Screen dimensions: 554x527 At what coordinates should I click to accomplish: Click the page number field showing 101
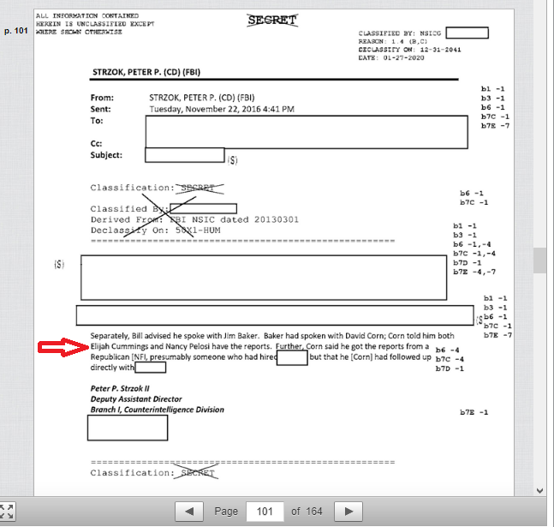tap(265, 512)
